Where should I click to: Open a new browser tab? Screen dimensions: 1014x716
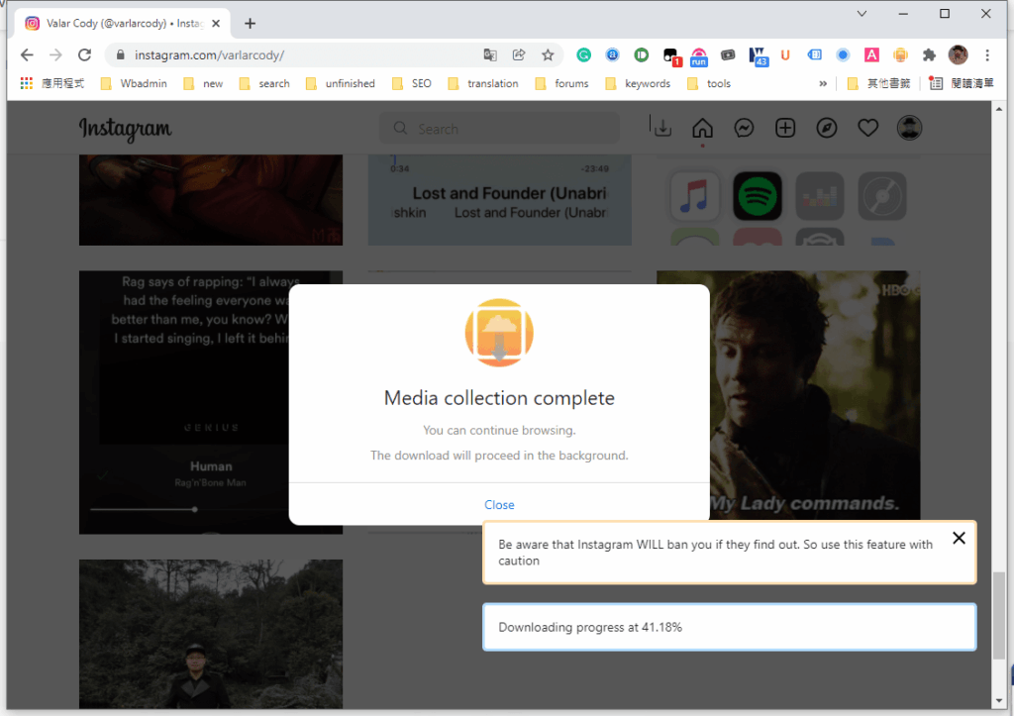point(251,24)
